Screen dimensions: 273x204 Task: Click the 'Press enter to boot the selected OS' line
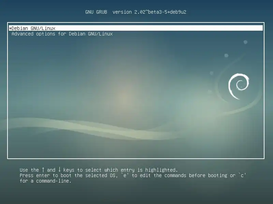pyautogui.click(x=133, y=175)
